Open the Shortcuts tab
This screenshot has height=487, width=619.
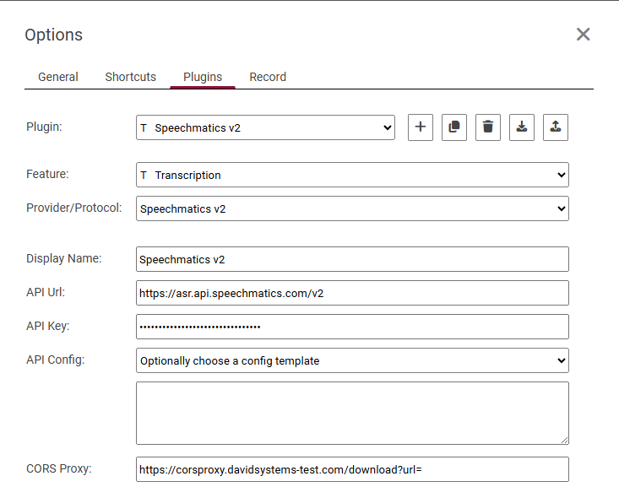pos(131,77)
